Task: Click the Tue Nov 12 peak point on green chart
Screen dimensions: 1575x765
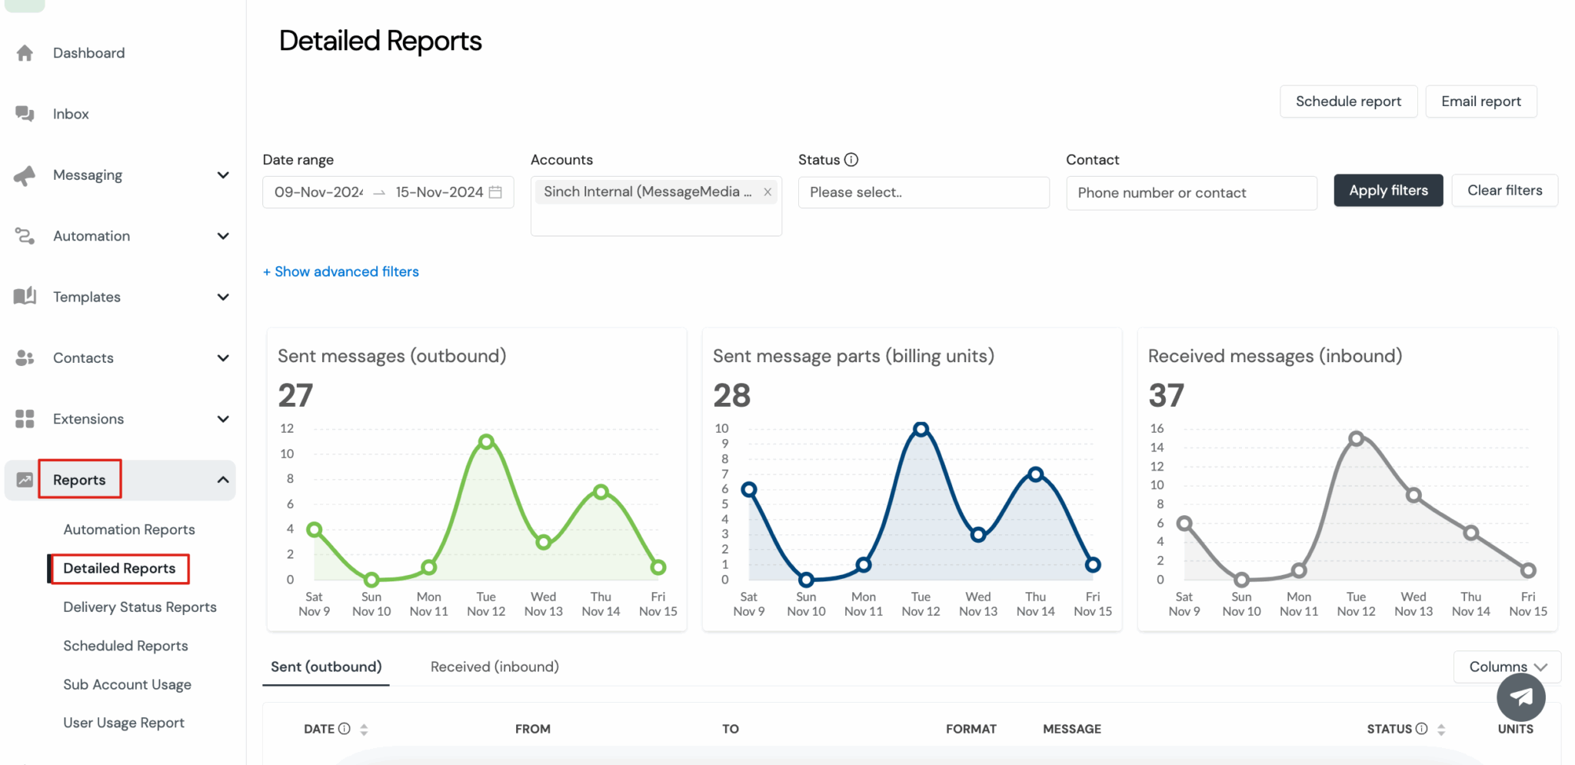Action: click(486, 441)
